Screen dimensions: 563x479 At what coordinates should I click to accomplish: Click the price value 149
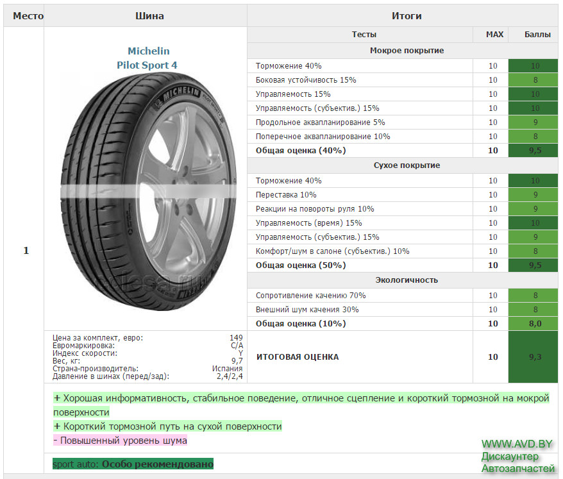236,338
